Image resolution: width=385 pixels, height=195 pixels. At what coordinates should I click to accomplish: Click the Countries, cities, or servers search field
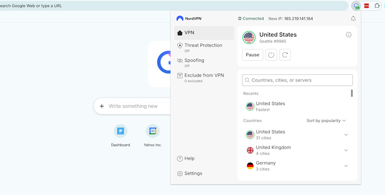297,80
